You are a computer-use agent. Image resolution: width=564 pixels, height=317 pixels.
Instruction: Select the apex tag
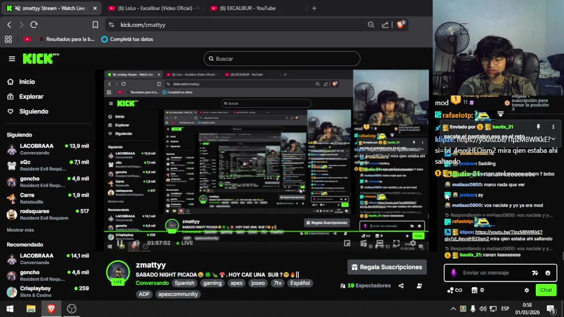click(237, 283)
